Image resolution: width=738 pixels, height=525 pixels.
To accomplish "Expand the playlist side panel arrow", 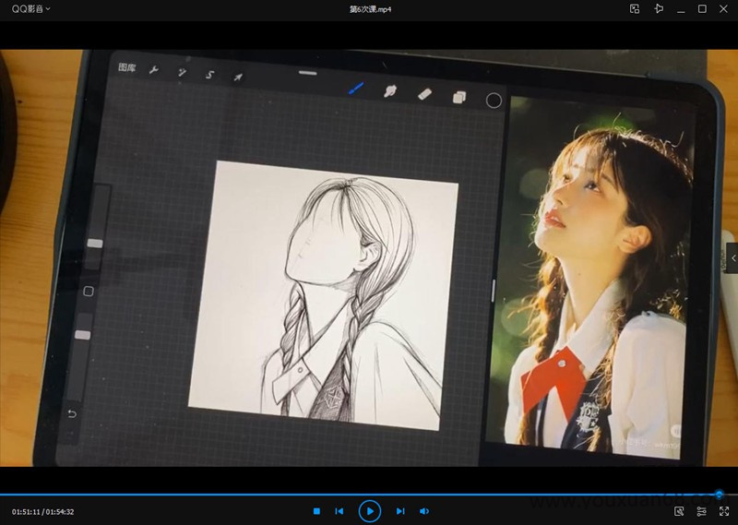I will 732,258.
